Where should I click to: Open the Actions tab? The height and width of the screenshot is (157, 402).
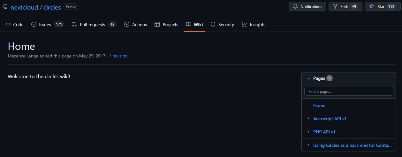click(x=135, y=25)
